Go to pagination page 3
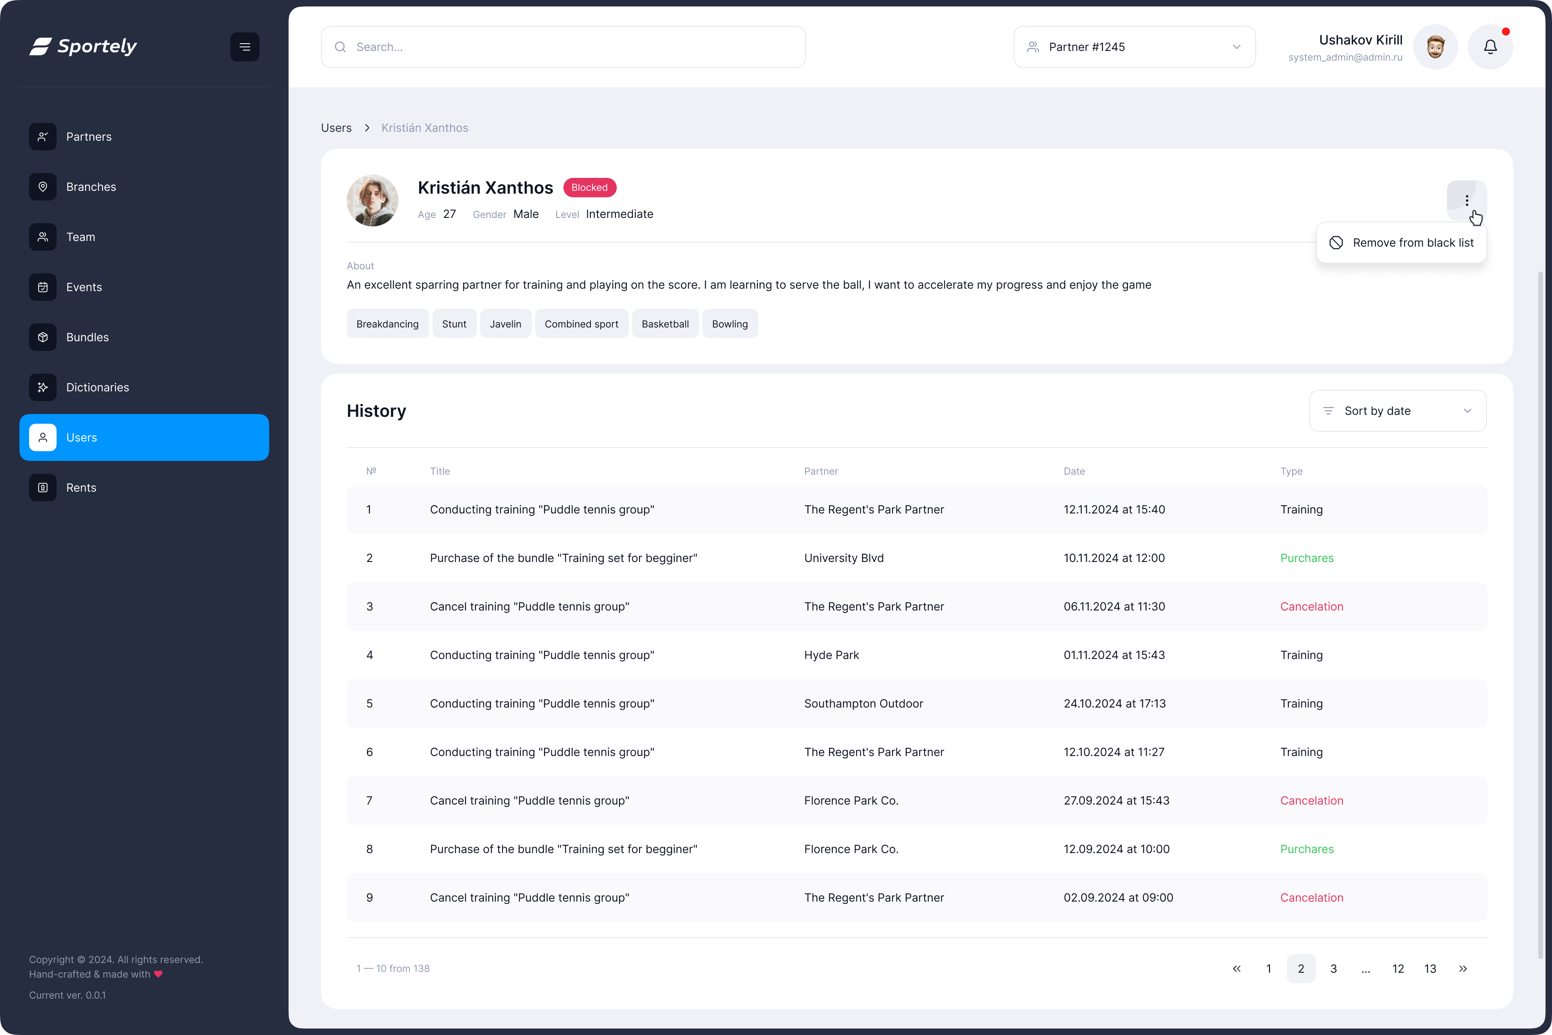 pos(1333,968)
